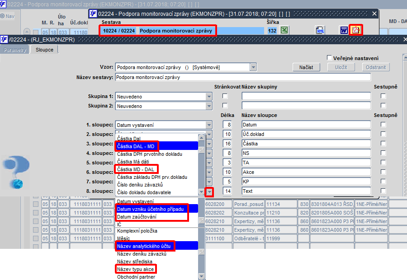Click the Uložit button
The image size is (407, 280).
tap(341, 67)
